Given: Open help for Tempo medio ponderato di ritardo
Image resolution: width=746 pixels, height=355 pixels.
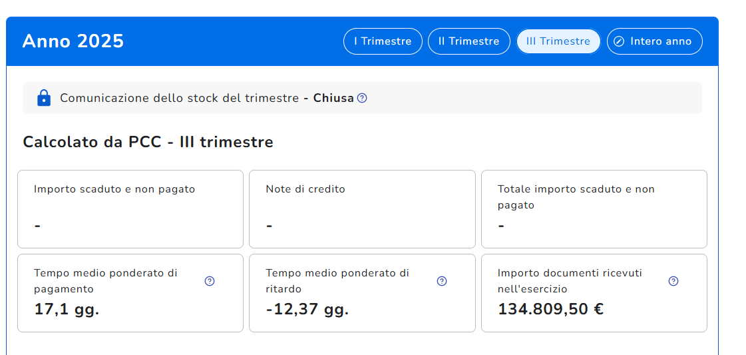Looking at the screenshot, I should [441, 281].
